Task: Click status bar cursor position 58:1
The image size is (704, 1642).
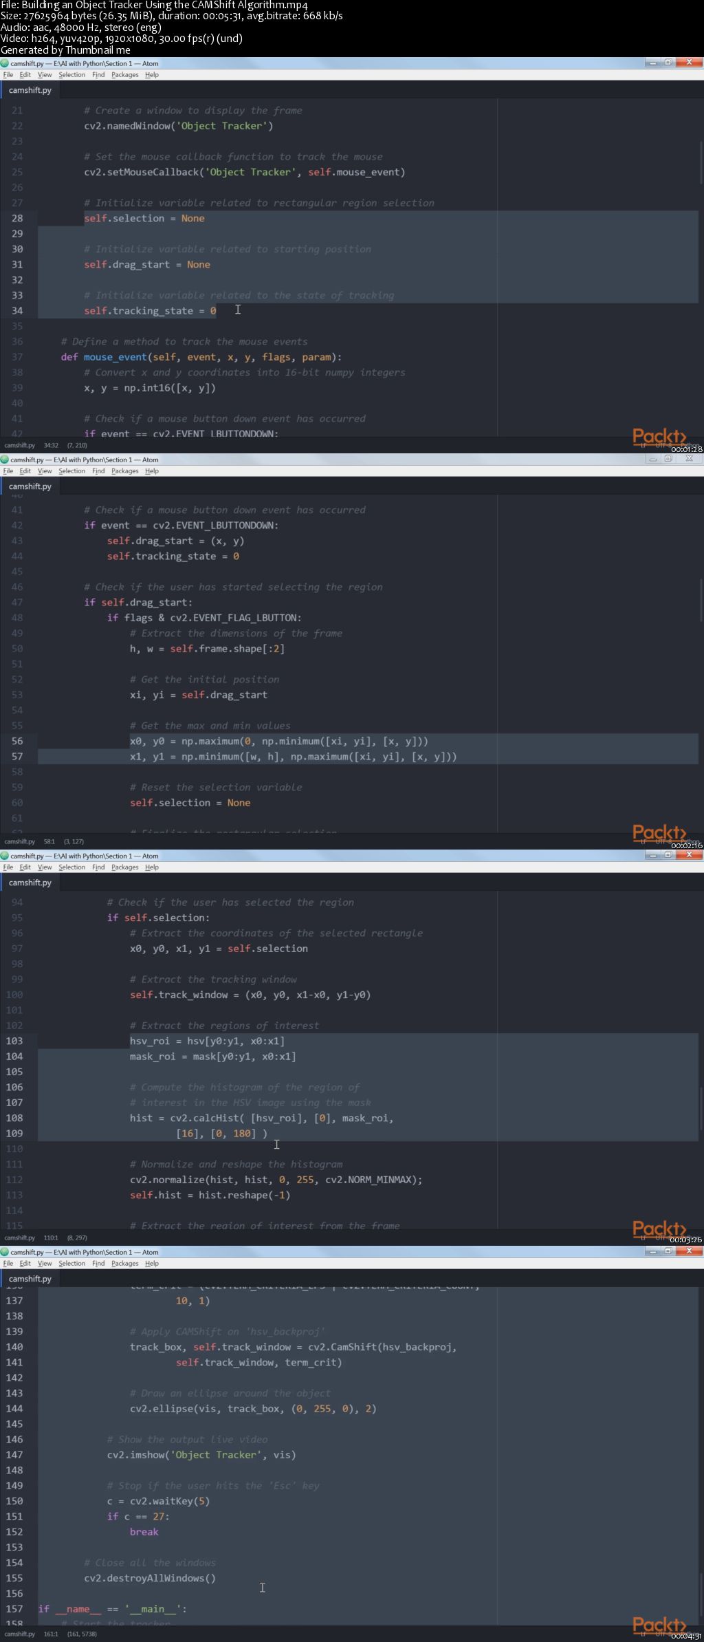Action: click(49, 841)
